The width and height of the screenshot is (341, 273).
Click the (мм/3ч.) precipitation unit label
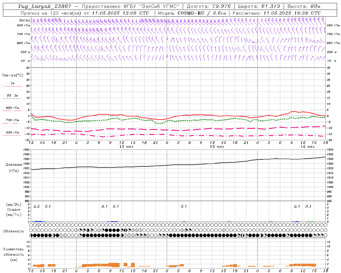pyautogui.click(x=14, y=205)
